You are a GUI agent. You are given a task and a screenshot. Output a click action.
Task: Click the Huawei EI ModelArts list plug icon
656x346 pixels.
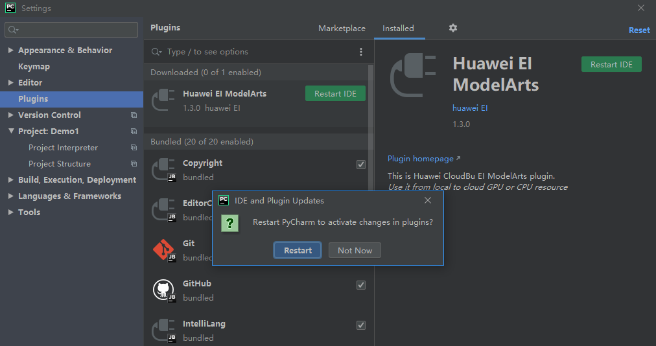point(163,100)
